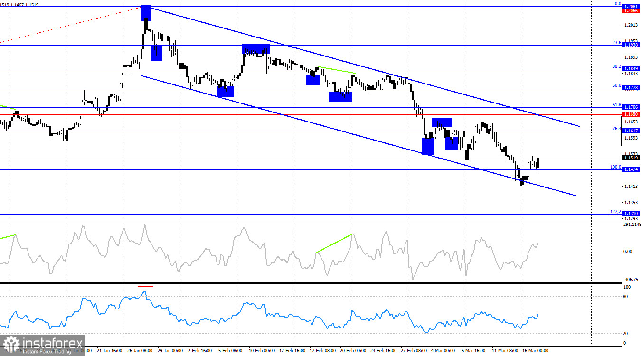Select the red price label 1.1680

point(631,114)
